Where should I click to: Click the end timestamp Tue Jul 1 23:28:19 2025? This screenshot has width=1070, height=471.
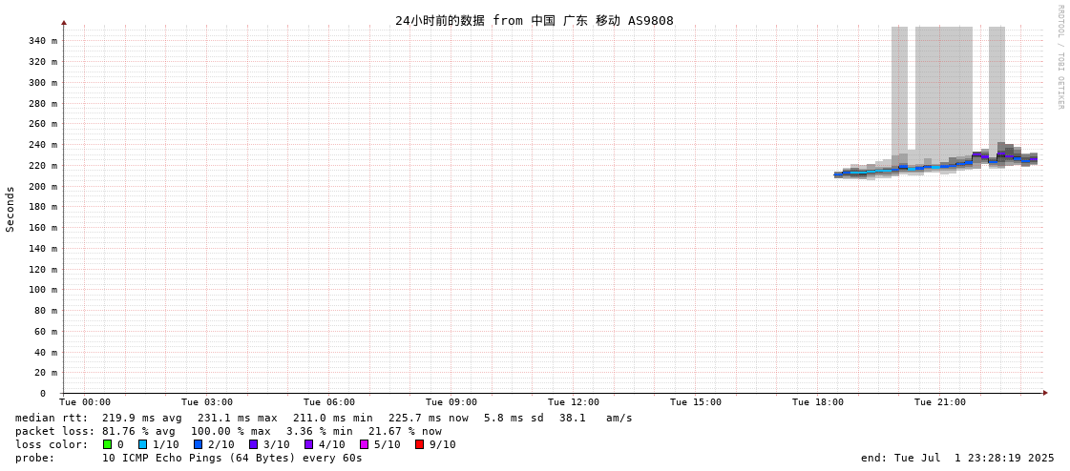pyautogui.click(x=957, y=458)
